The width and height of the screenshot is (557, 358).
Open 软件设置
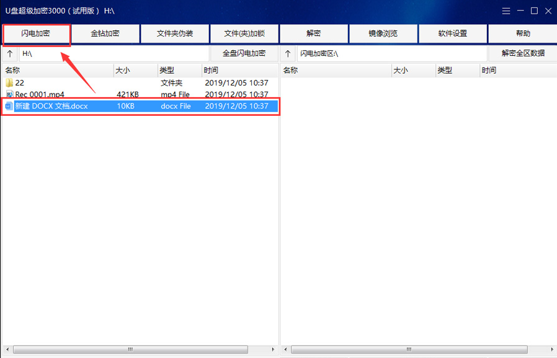pos(452,33)
